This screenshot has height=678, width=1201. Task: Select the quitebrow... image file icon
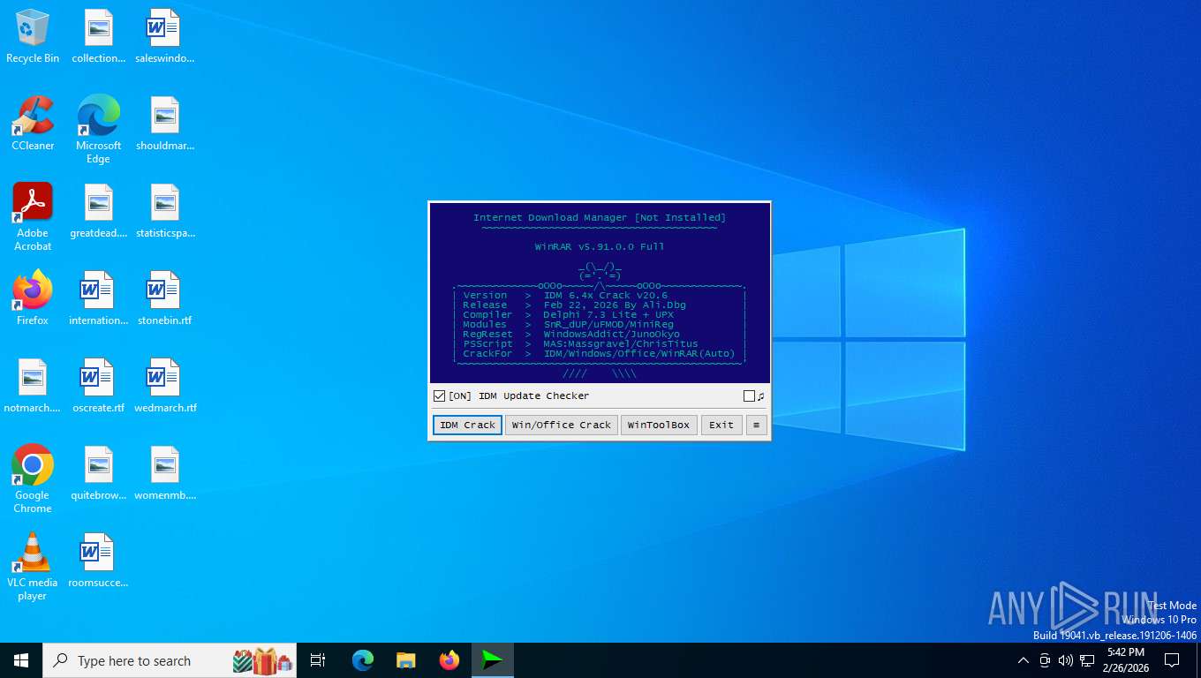coord(99,473)
